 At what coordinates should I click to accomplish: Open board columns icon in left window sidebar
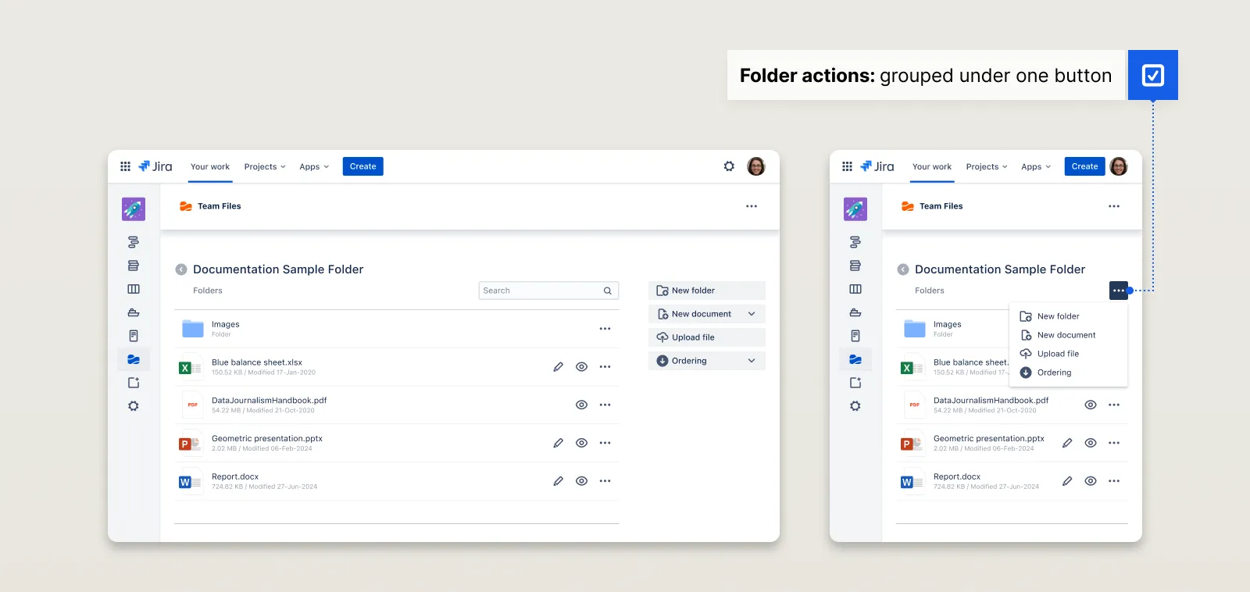click(x=134, y=289)
